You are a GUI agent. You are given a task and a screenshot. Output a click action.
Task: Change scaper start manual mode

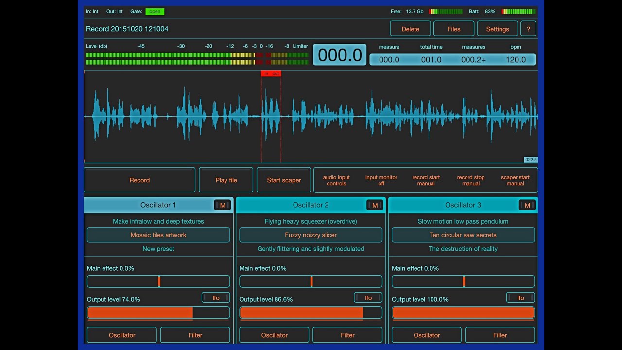(515, 180)
